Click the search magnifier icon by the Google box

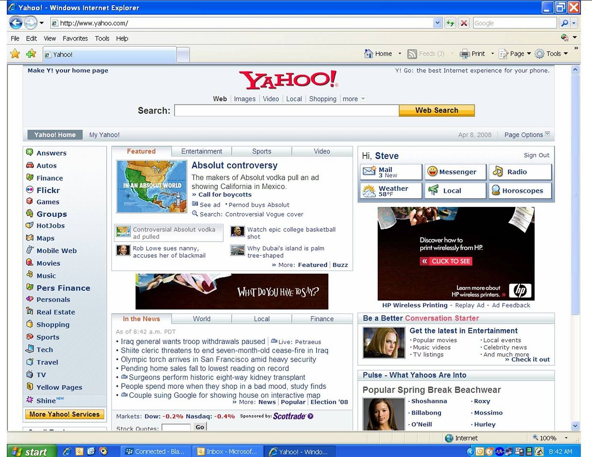pyautogui.click(x=564, y=23)
